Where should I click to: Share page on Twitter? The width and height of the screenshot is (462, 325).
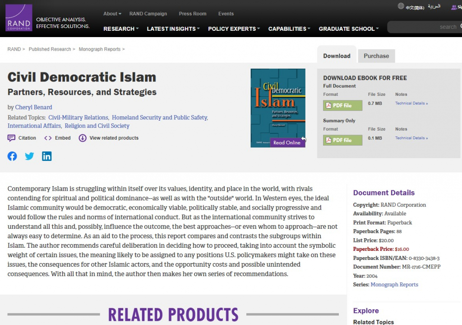[29, 156]
